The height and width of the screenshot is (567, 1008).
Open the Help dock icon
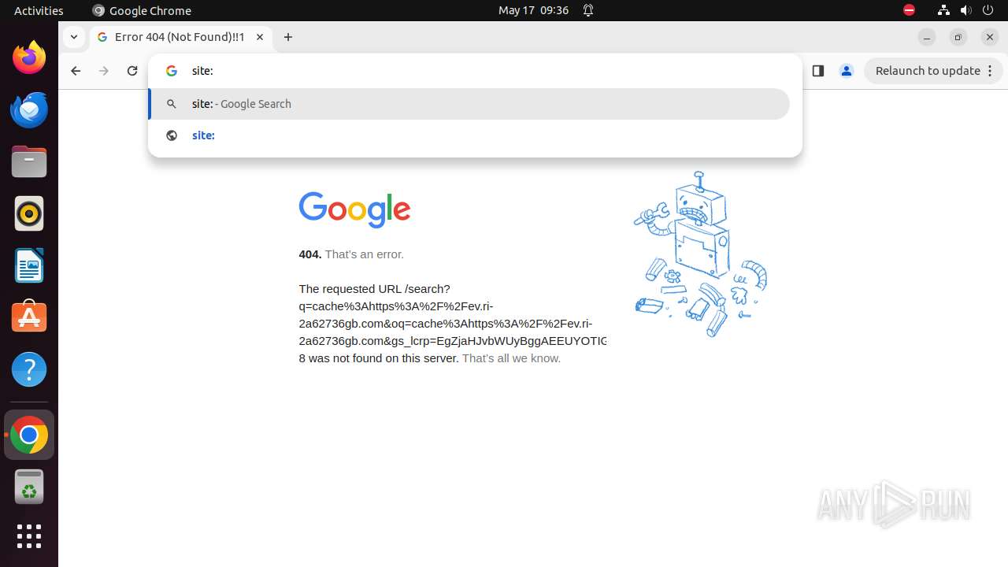29,369
